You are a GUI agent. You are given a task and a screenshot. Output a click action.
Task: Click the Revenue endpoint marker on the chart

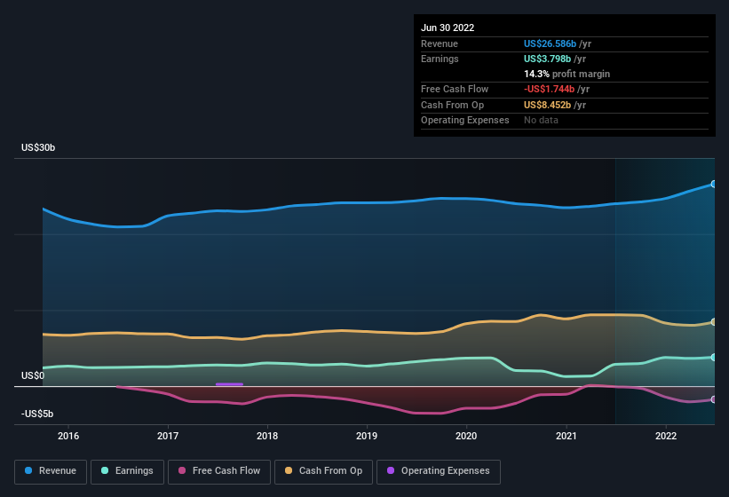tap(714, 184)
